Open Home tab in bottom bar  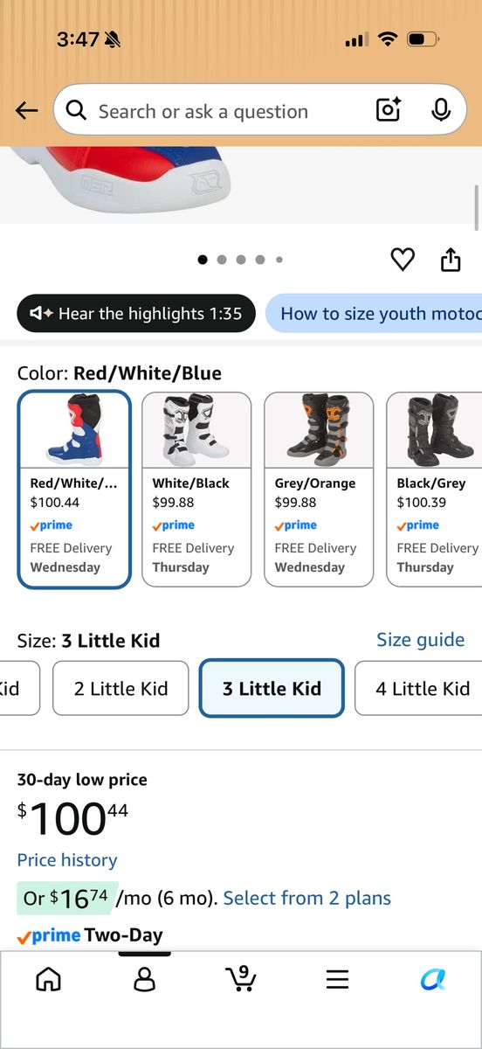[48, 979]
